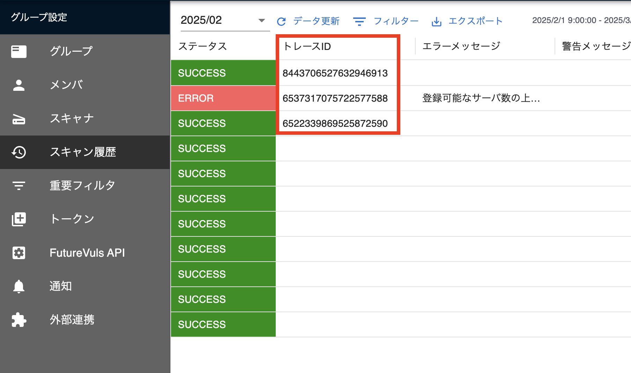Click the download icon beside エクスポート
The image size is (631, 373).
point(436,22)
